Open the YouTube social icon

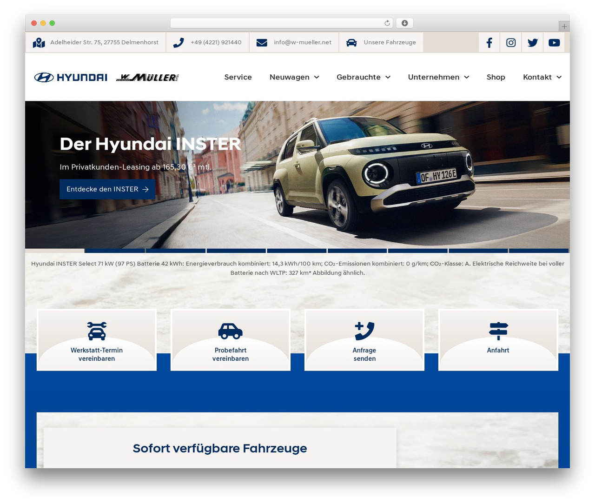point(554,43)
